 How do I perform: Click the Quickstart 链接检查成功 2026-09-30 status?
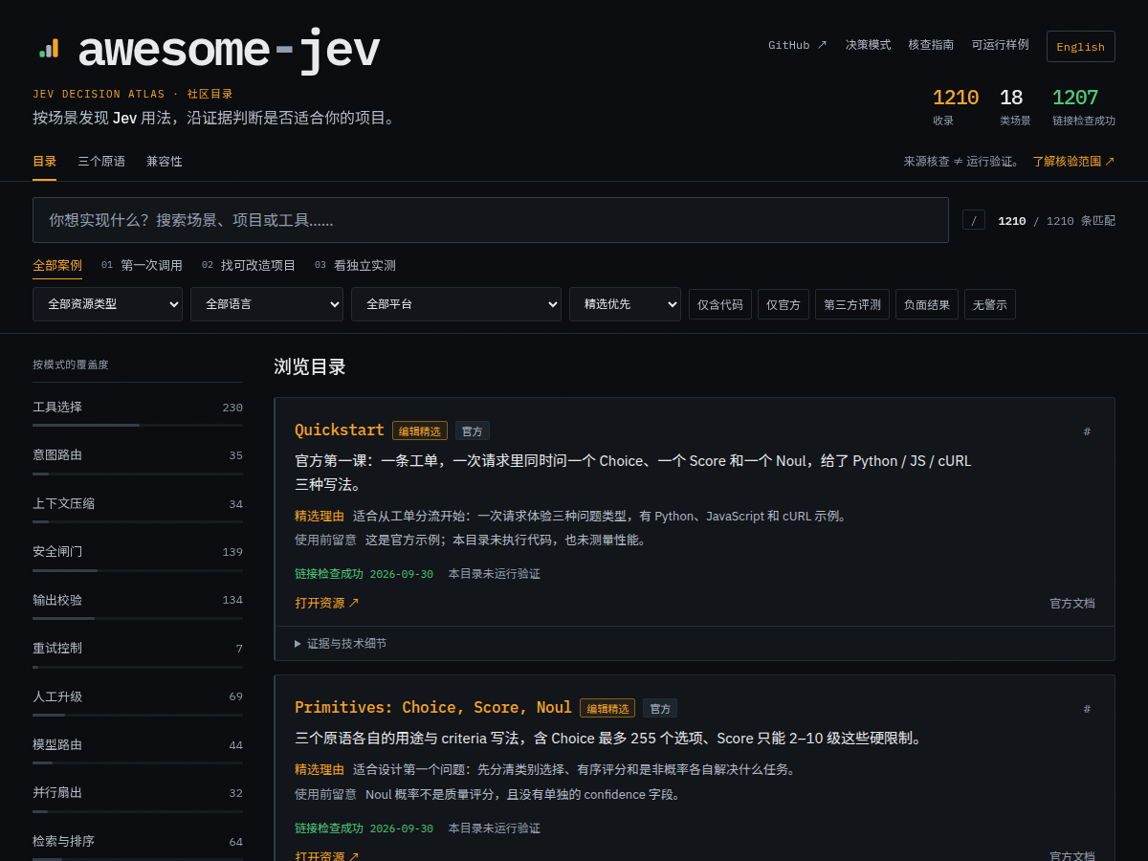364,574
